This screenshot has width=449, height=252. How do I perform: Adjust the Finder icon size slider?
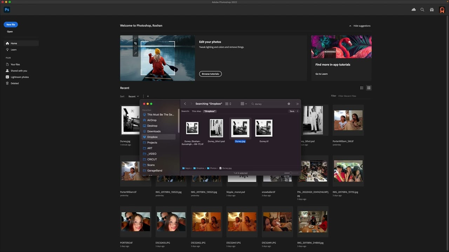pos(290,173)
